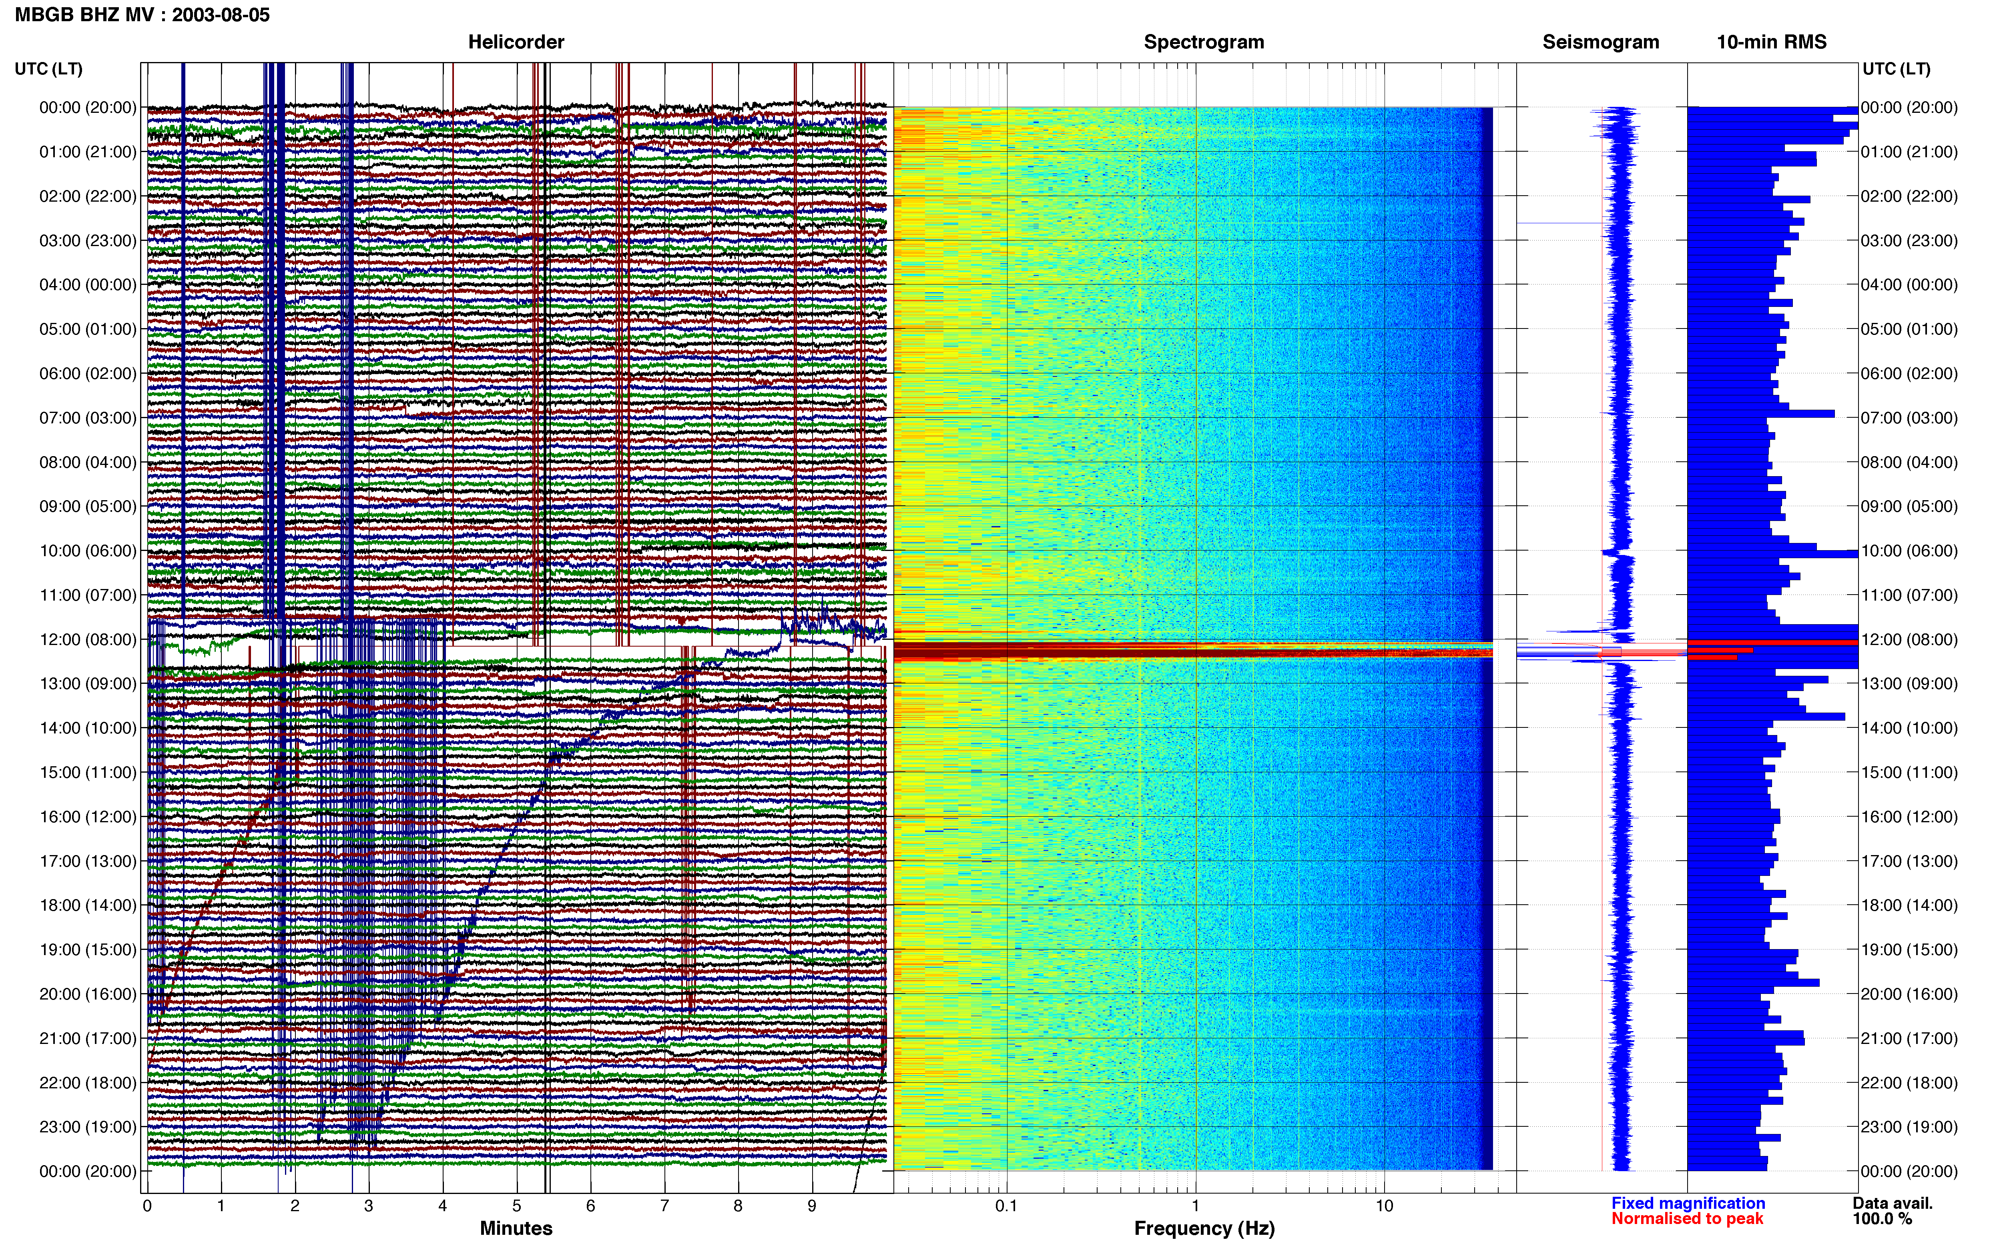This screenshot has width=2009, height=1256.
Task: Click the right-axis 20:00 (16:00) label
Action: (1909, 994)
